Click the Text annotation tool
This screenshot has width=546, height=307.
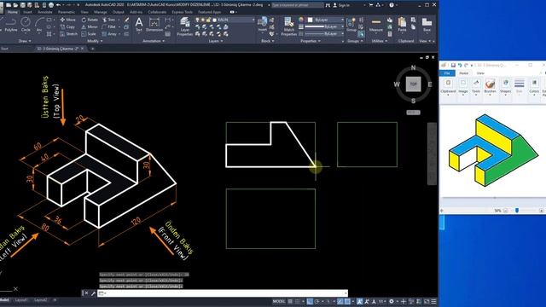(x=138, y=25)
